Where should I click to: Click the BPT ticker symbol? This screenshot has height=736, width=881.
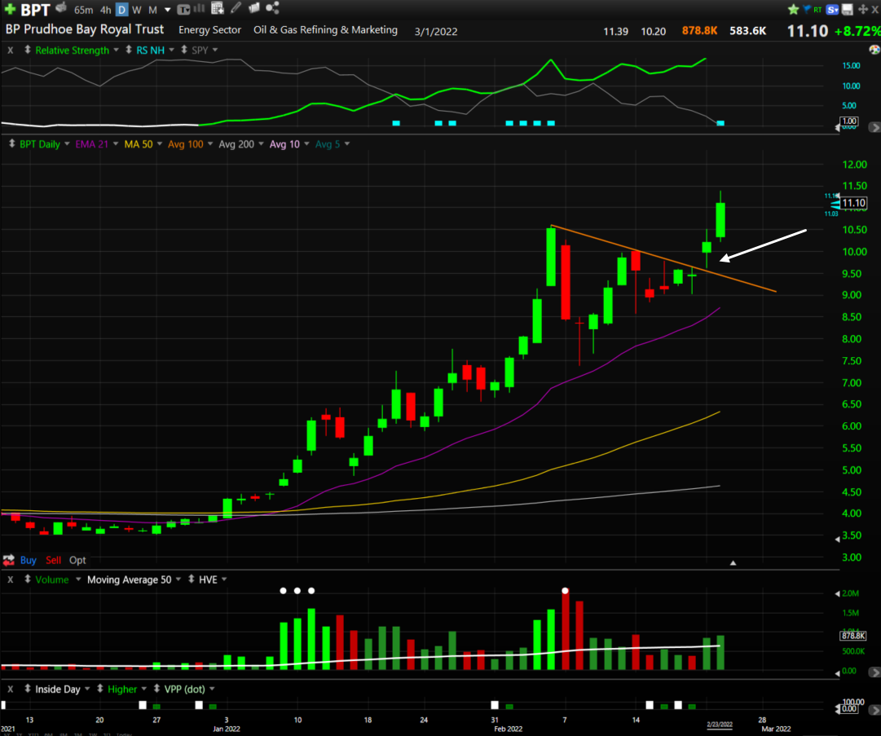(x=35, y=10)
